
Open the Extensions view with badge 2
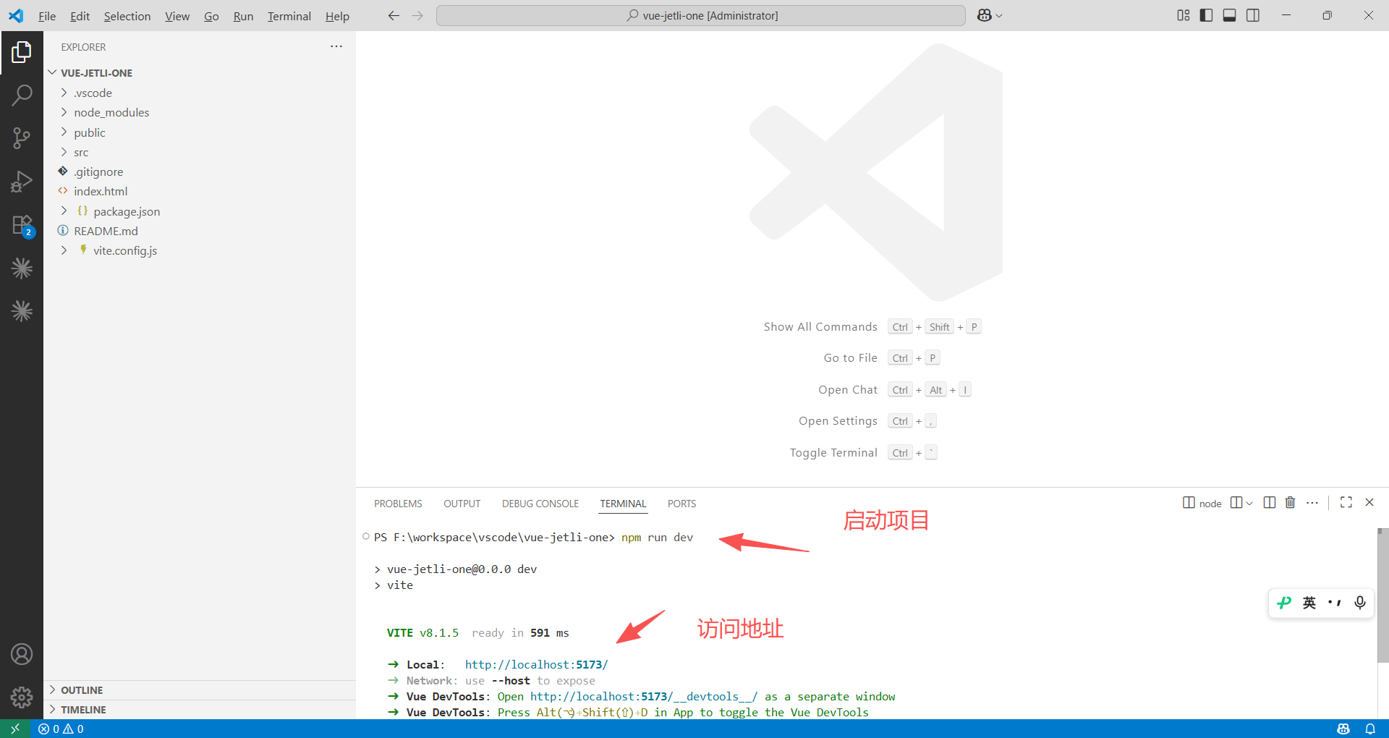click(22, 225)
